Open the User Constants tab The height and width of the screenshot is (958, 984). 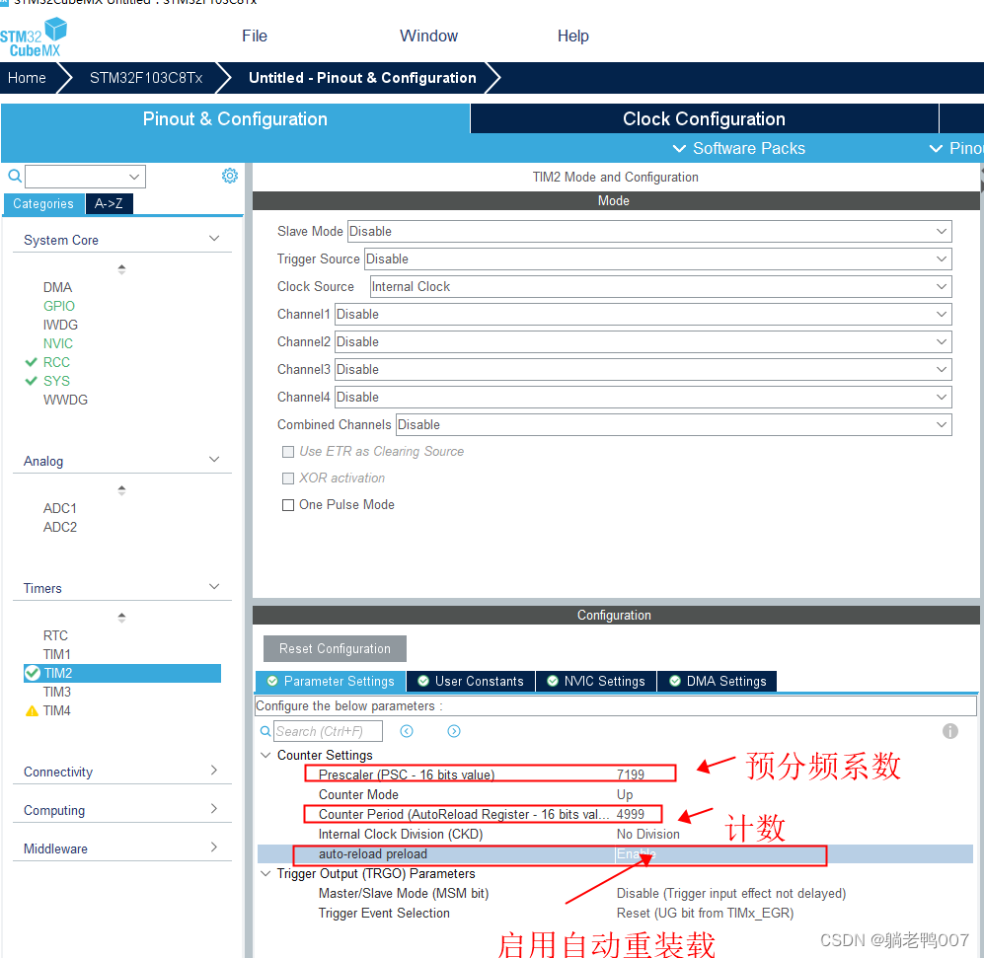pos(472,682)
